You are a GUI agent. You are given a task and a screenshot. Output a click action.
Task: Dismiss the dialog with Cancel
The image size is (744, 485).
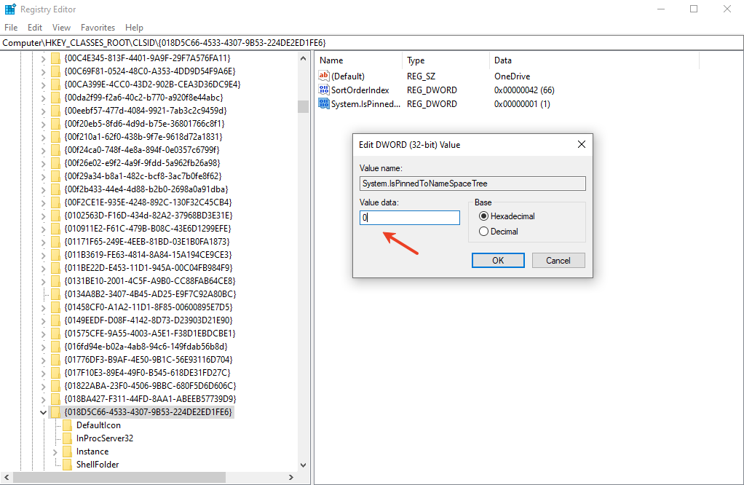(558, 260)
